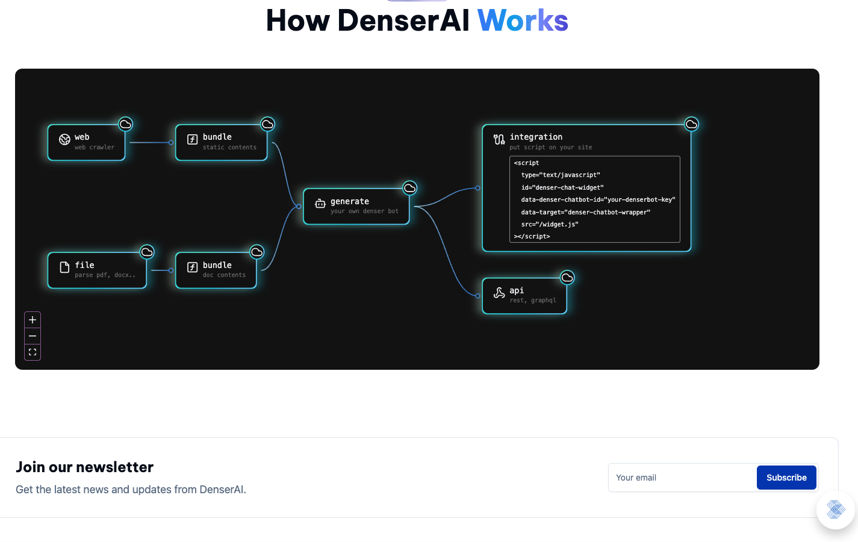Select the web node labeled 'web crawler'
The width and height of the screenshot is (858, 542).
[87, 142]
